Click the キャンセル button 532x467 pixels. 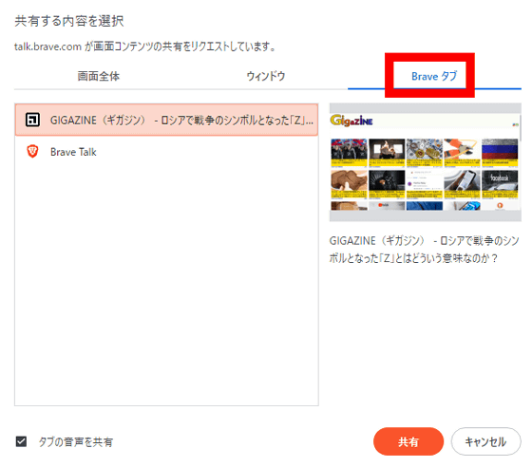pos(485,441)
